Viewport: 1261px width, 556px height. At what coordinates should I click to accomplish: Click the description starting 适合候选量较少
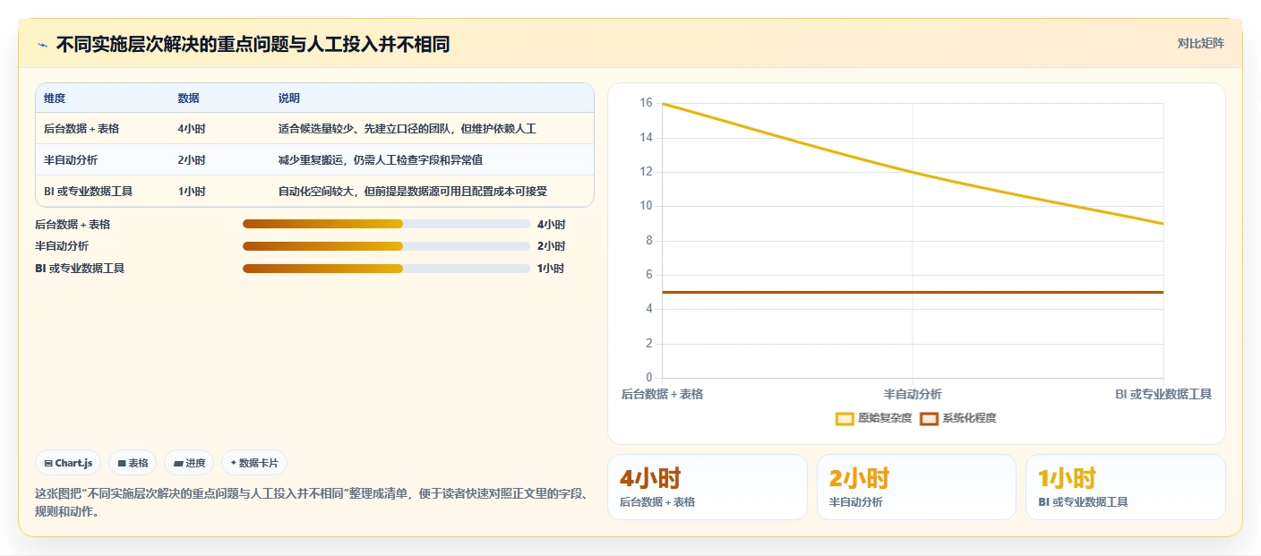(407, 129)
